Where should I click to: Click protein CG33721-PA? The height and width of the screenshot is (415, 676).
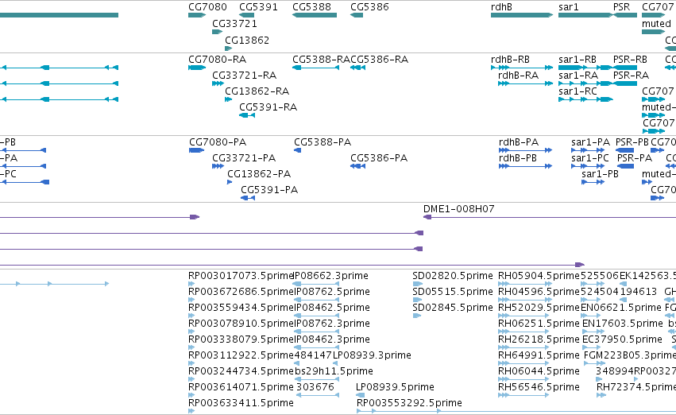(x=244, y=158)
